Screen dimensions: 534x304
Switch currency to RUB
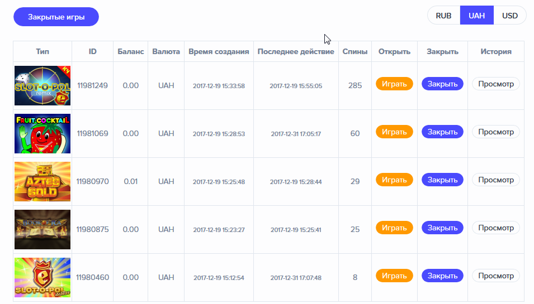(443, 16)
